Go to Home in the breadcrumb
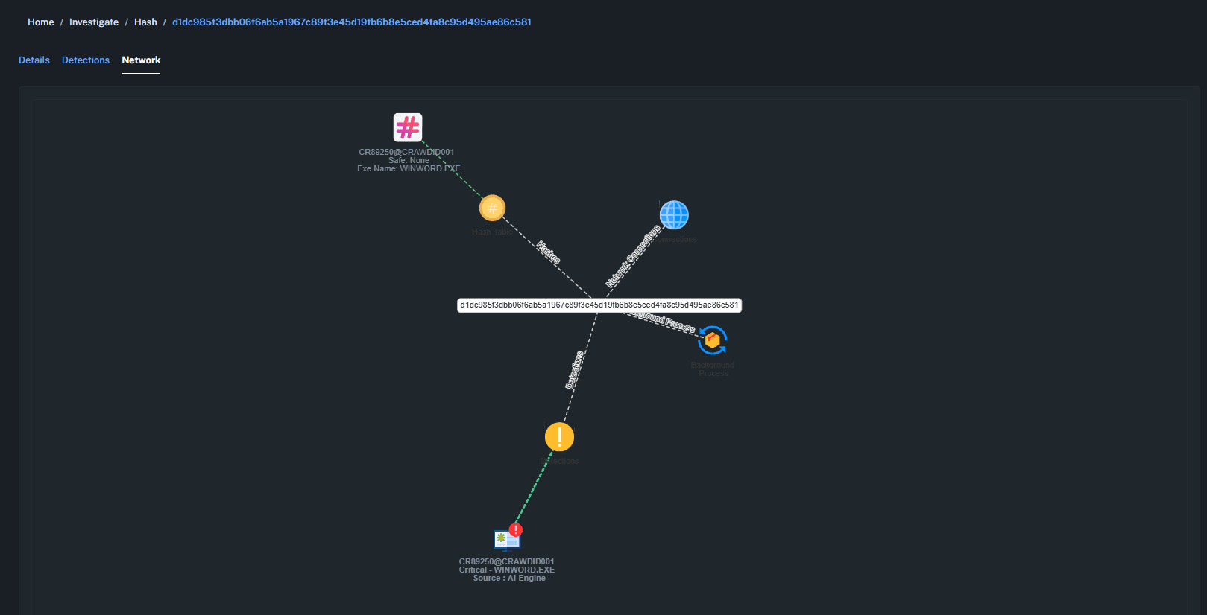The height and width of the screenshot is (615, 1207). click(x=41, y=22)
